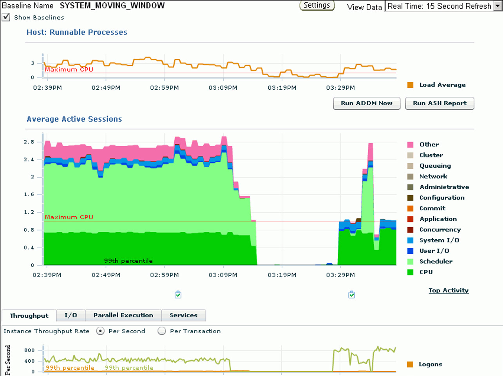This screenshot has width=503, height=376.
Task: Click the pink Other legend square
Action: tap(410, 145)
